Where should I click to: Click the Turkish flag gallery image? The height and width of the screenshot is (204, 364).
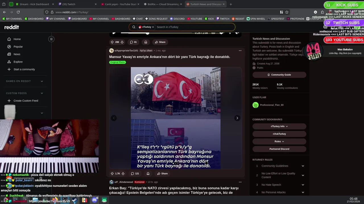point(175,118)
